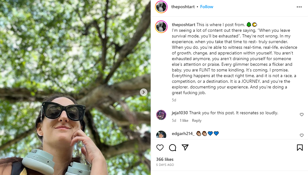
Task: View who liked jeja1030's comment
Action: click(x=184, y=121)
